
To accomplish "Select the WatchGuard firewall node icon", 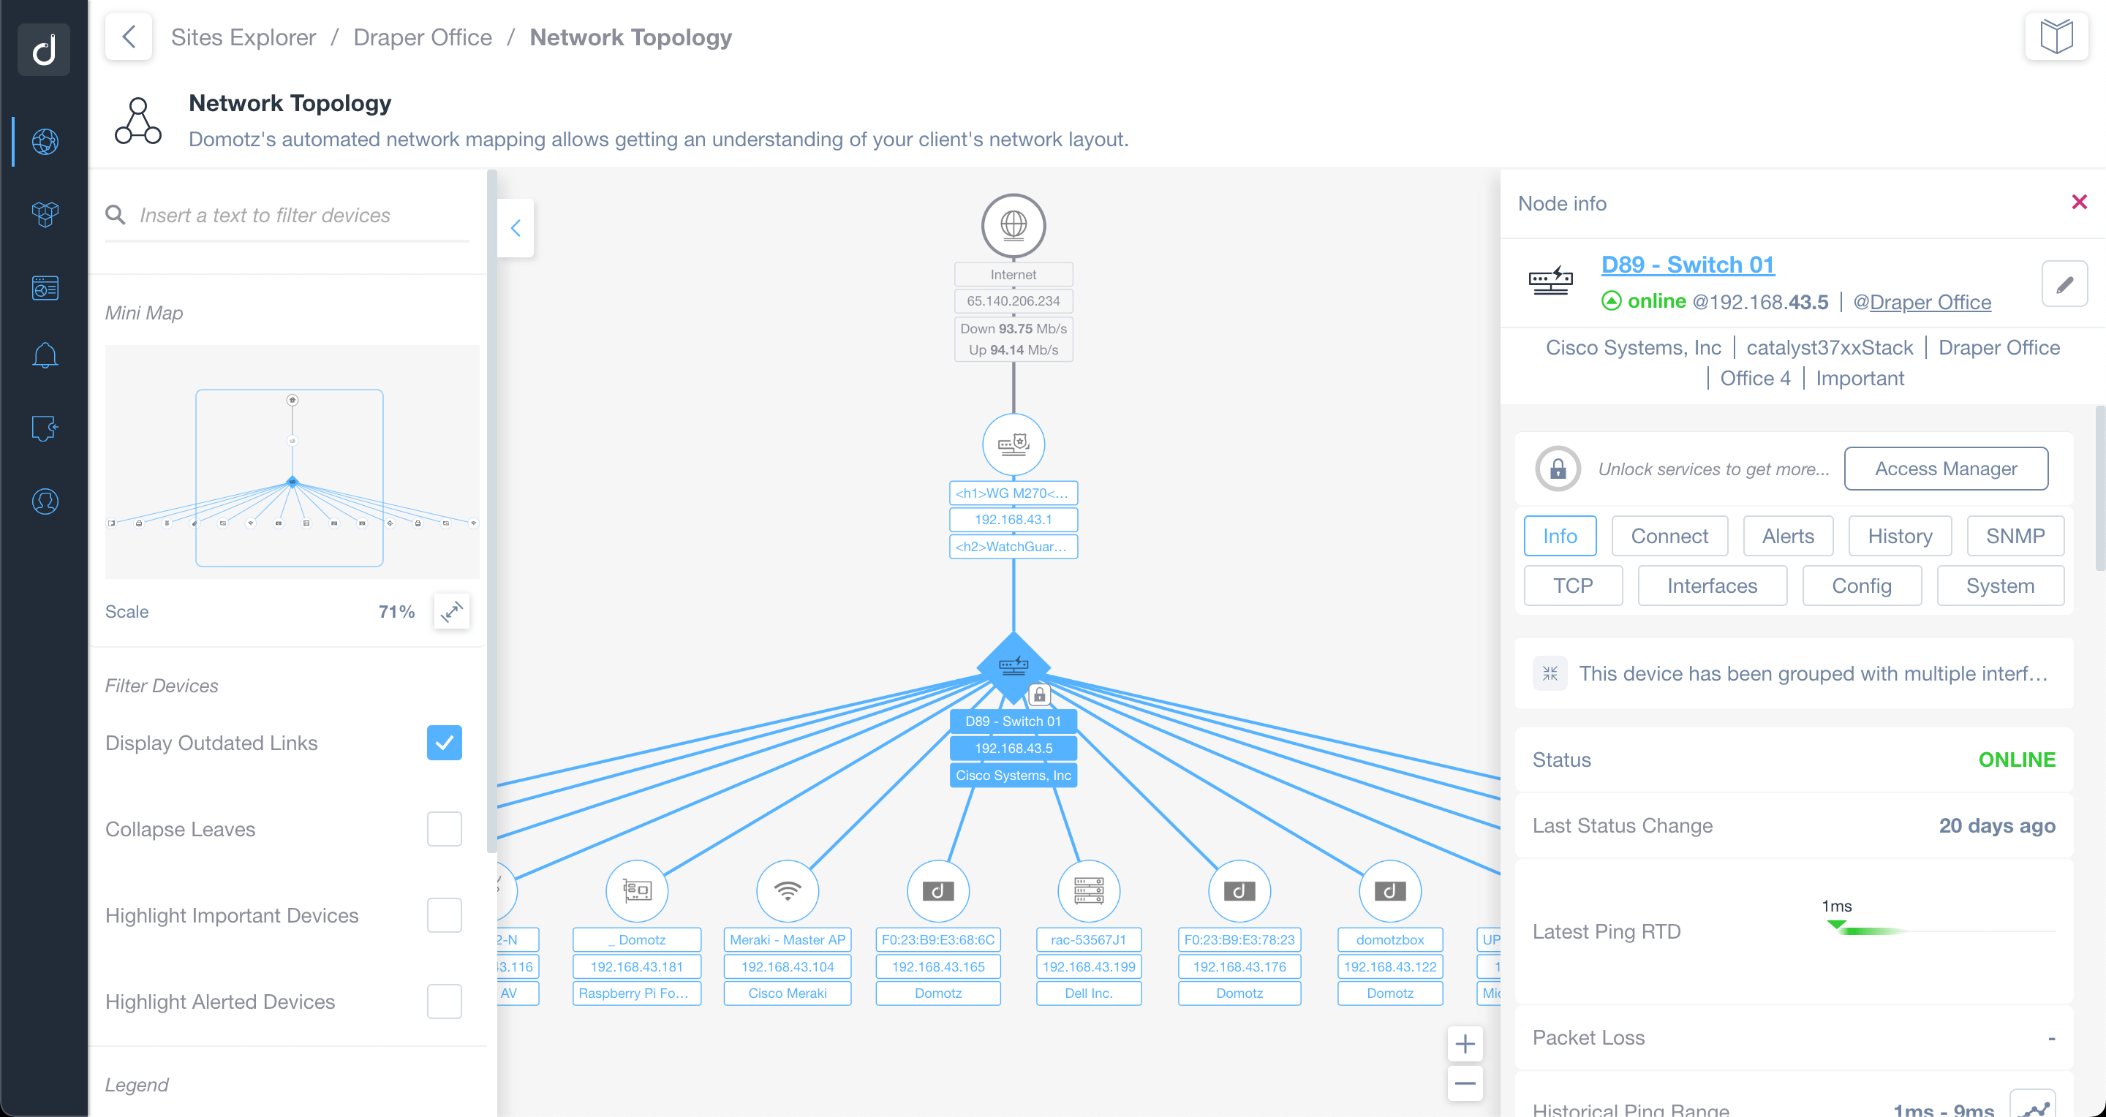I will pos(1013,444).
